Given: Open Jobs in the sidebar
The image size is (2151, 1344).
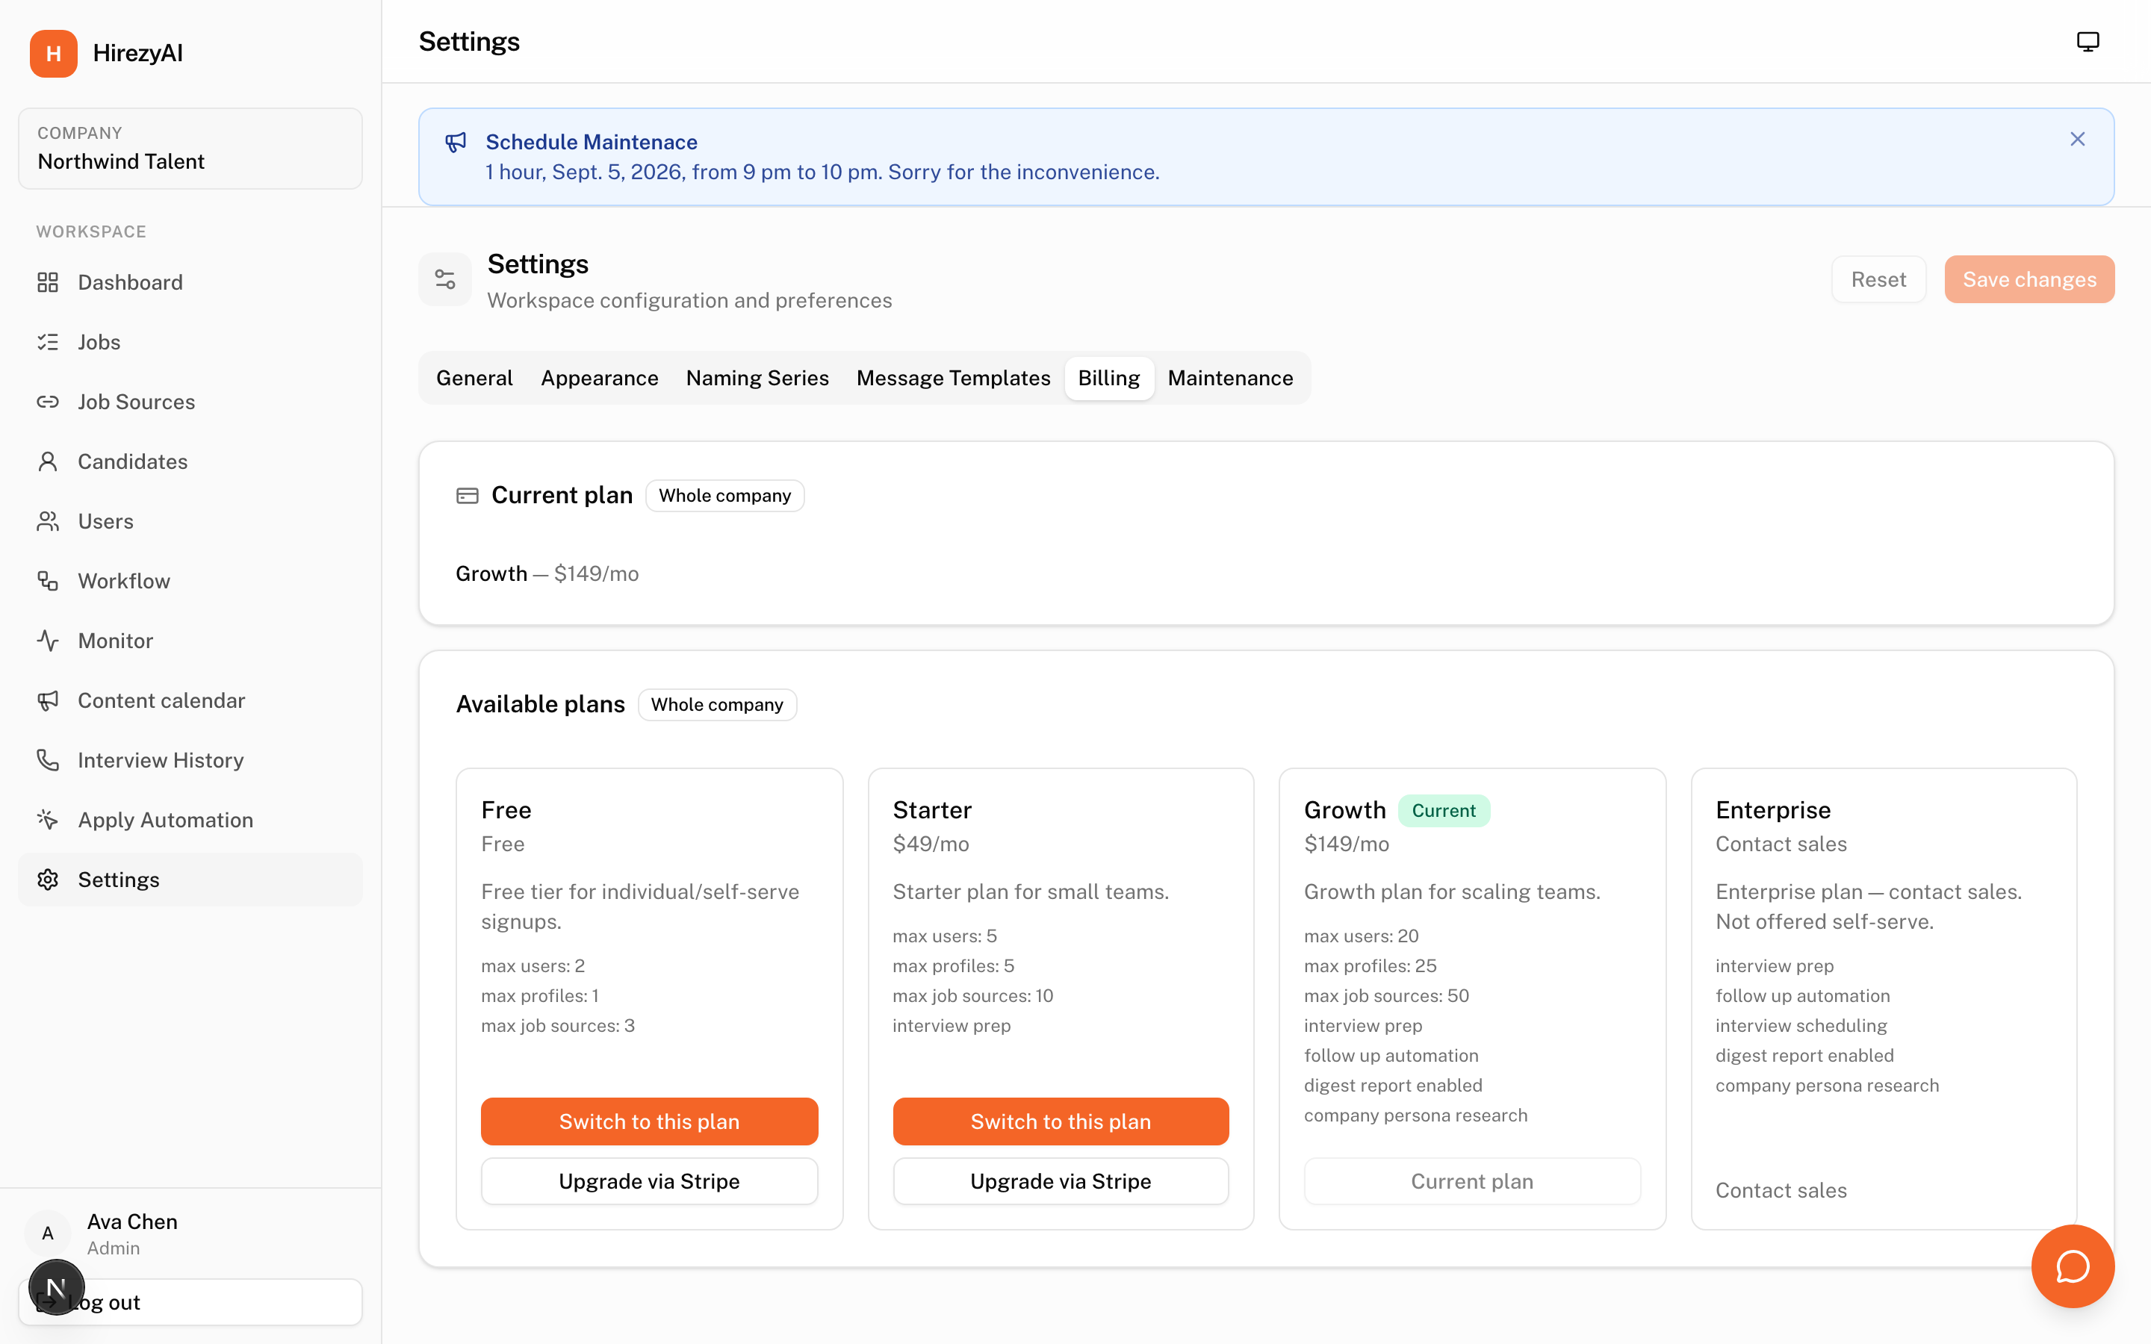Looking at the screenshot, I should pyautogui.click(x=190, y=342).
